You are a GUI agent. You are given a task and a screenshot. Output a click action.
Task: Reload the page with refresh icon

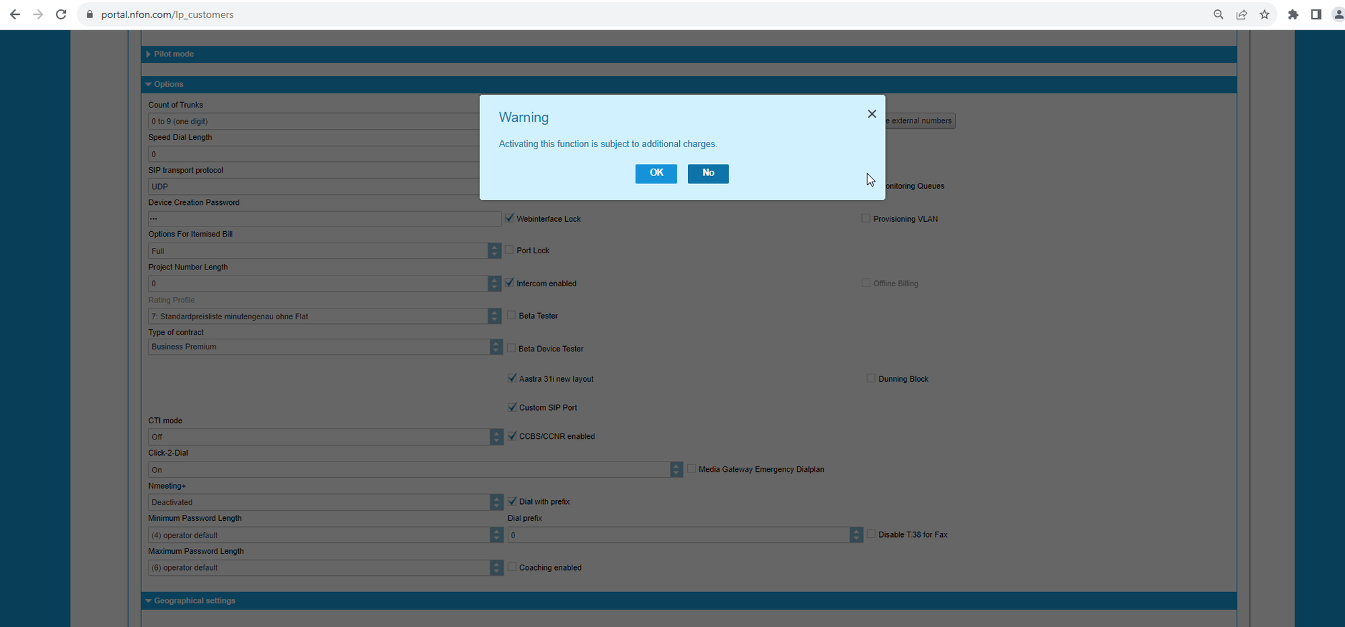tap(61, 14)
